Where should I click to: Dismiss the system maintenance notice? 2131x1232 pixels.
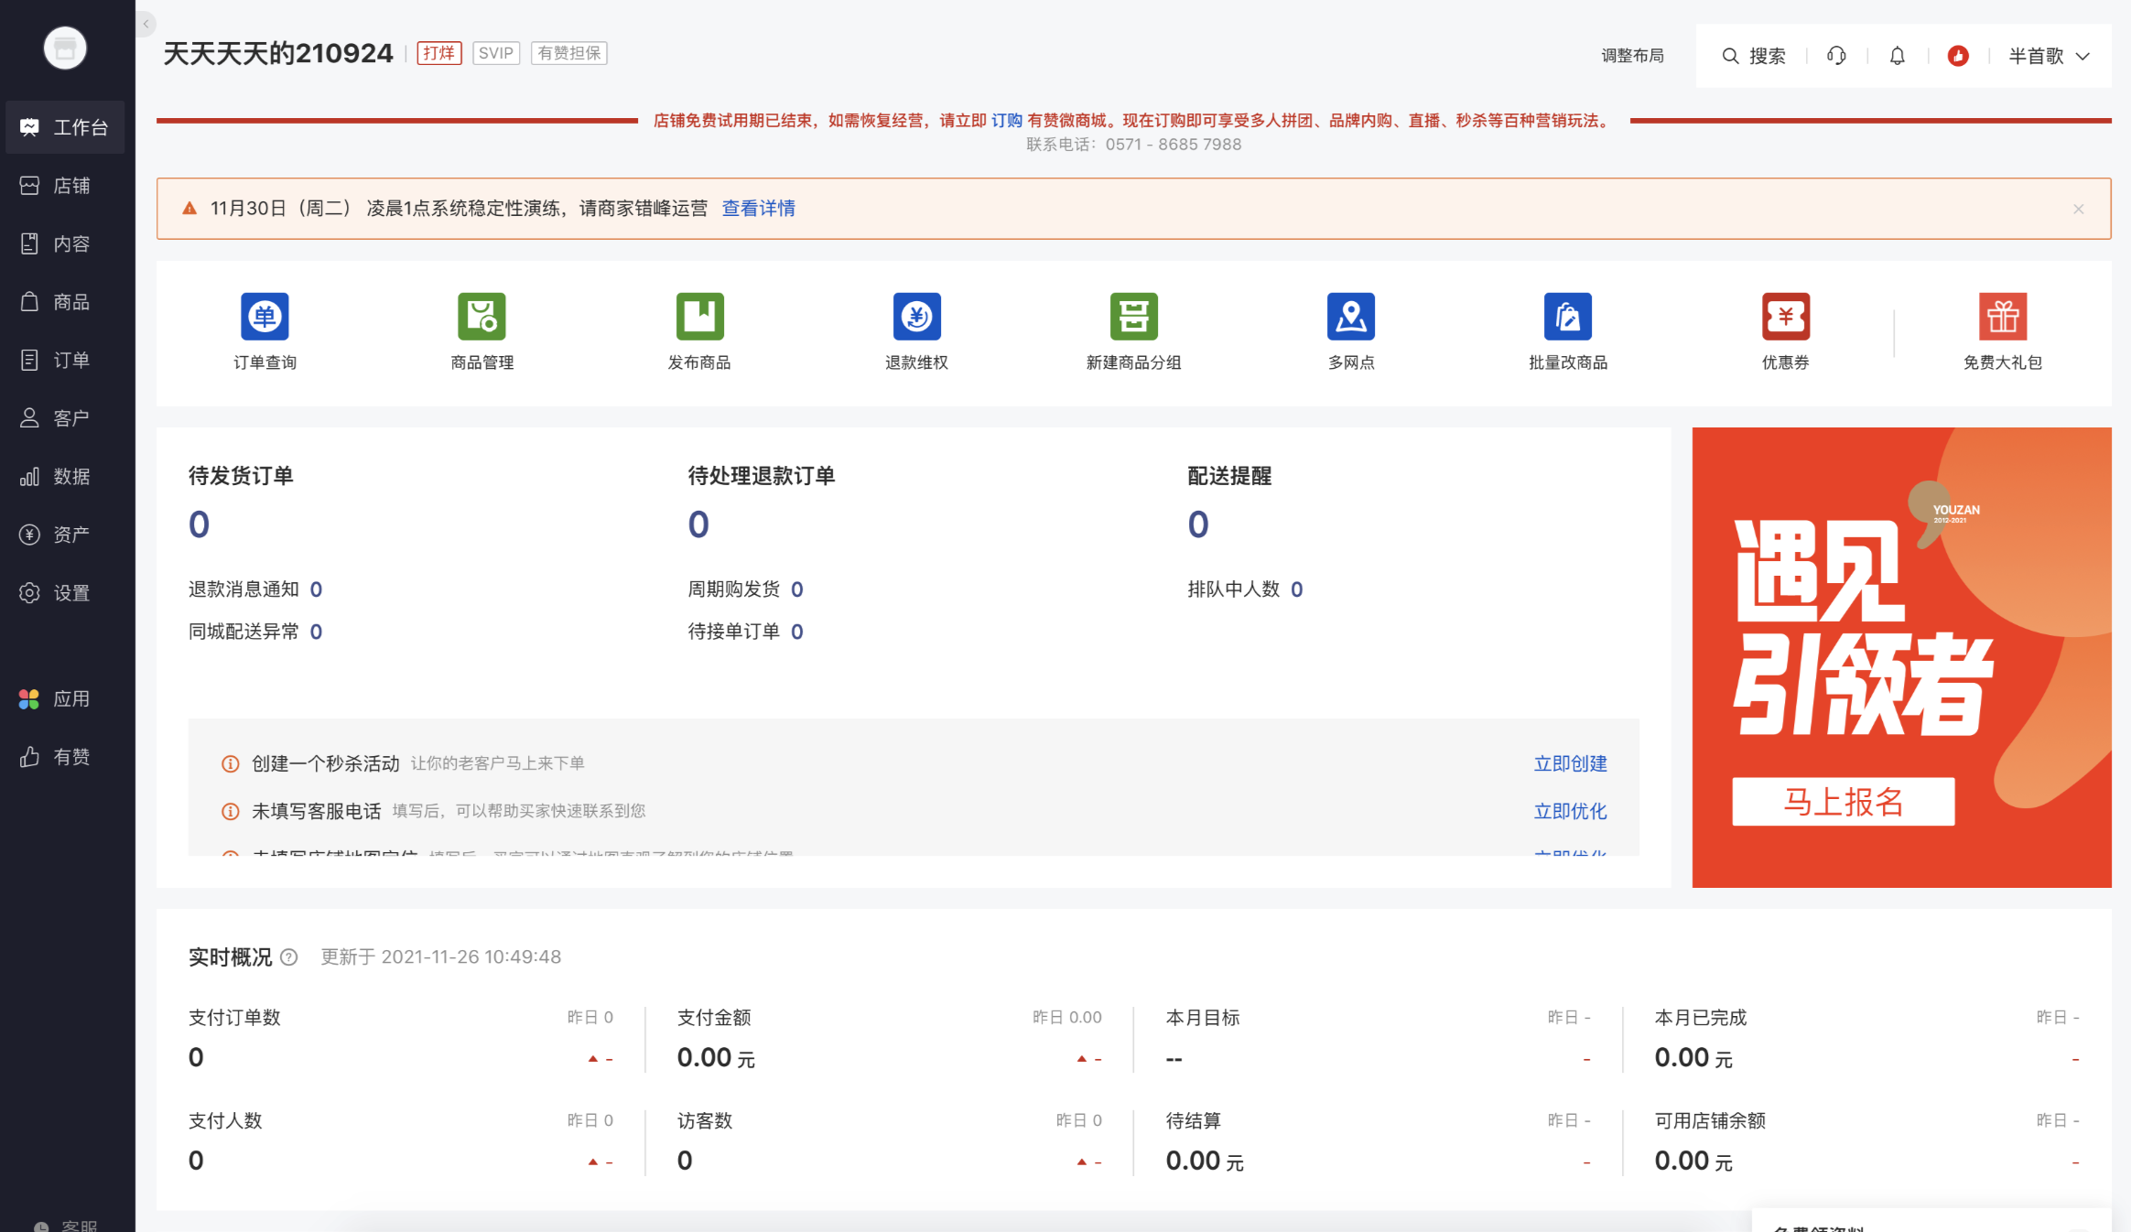tap(2079, 208)
